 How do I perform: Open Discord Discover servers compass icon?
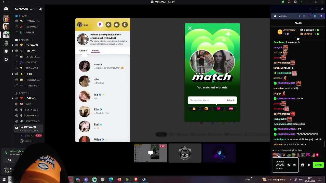[6, 59]
